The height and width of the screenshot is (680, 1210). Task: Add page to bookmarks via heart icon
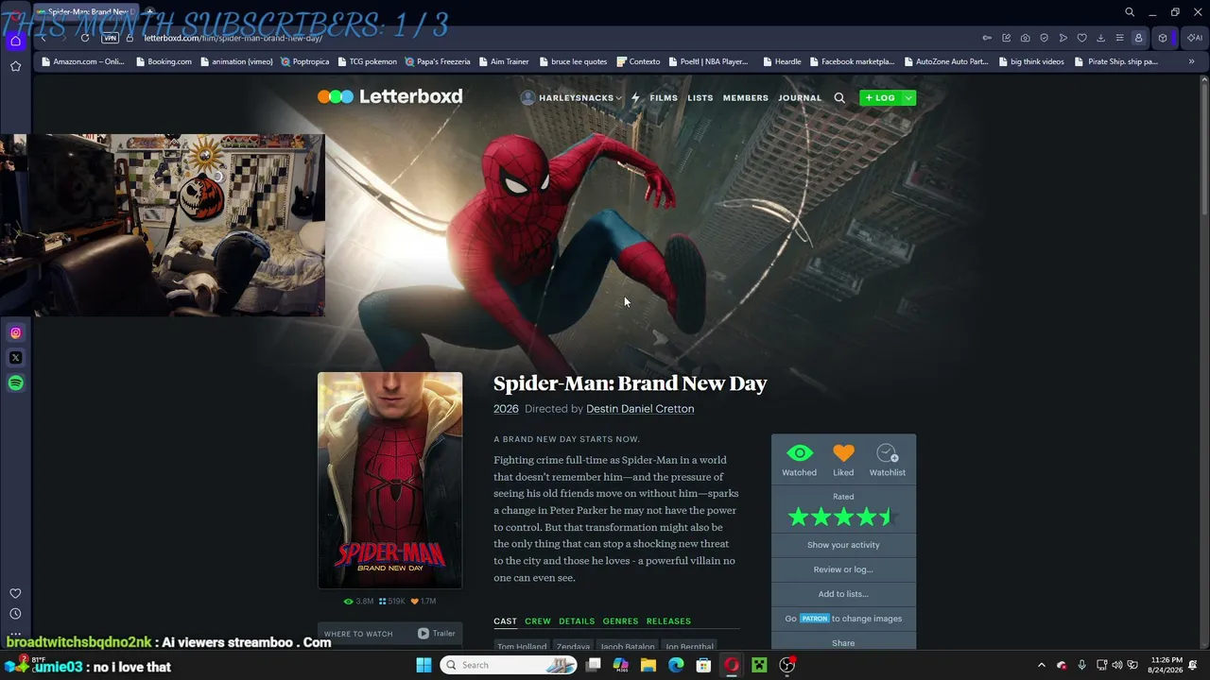click(1082, 38)
